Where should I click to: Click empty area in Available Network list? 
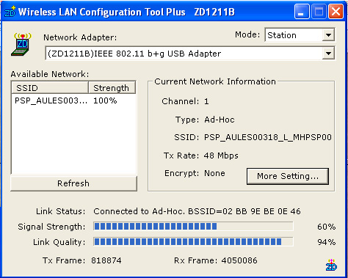point(73,141)
